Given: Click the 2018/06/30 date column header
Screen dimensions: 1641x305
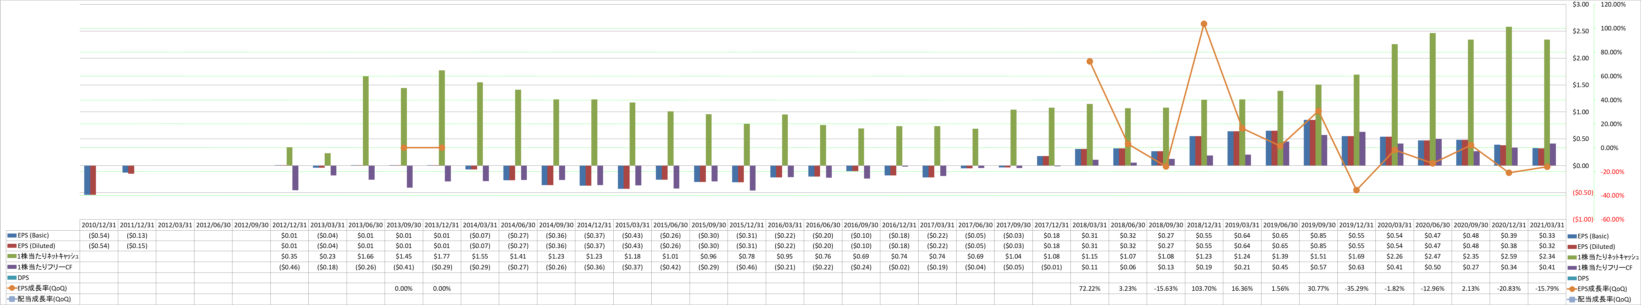Looking at the screenshot, I should (1128, 225).
